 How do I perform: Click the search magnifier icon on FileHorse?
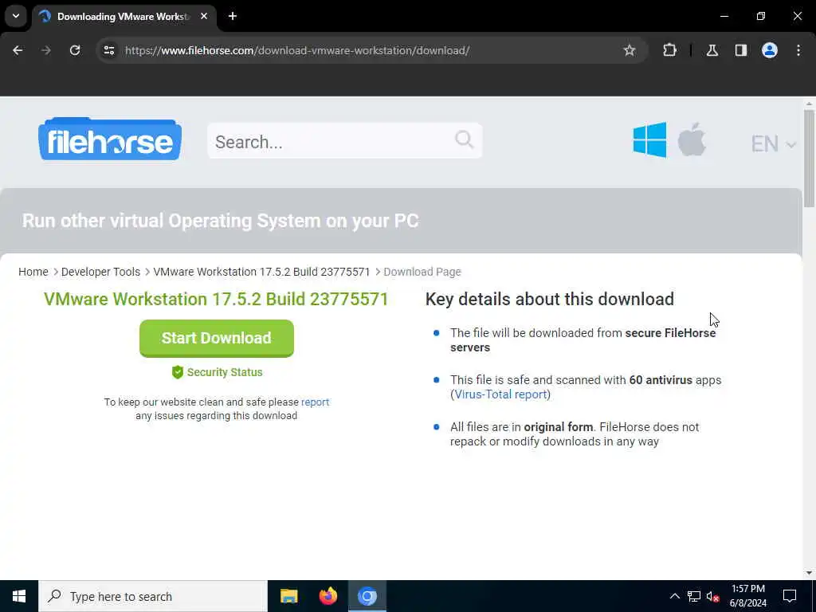[464, 139]
